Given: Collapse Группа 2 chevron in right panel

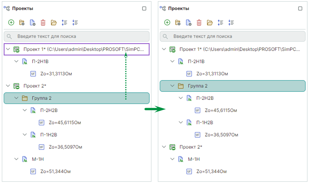Looking at the screenshot, I should pyautogui.click(x=173, y=86).
